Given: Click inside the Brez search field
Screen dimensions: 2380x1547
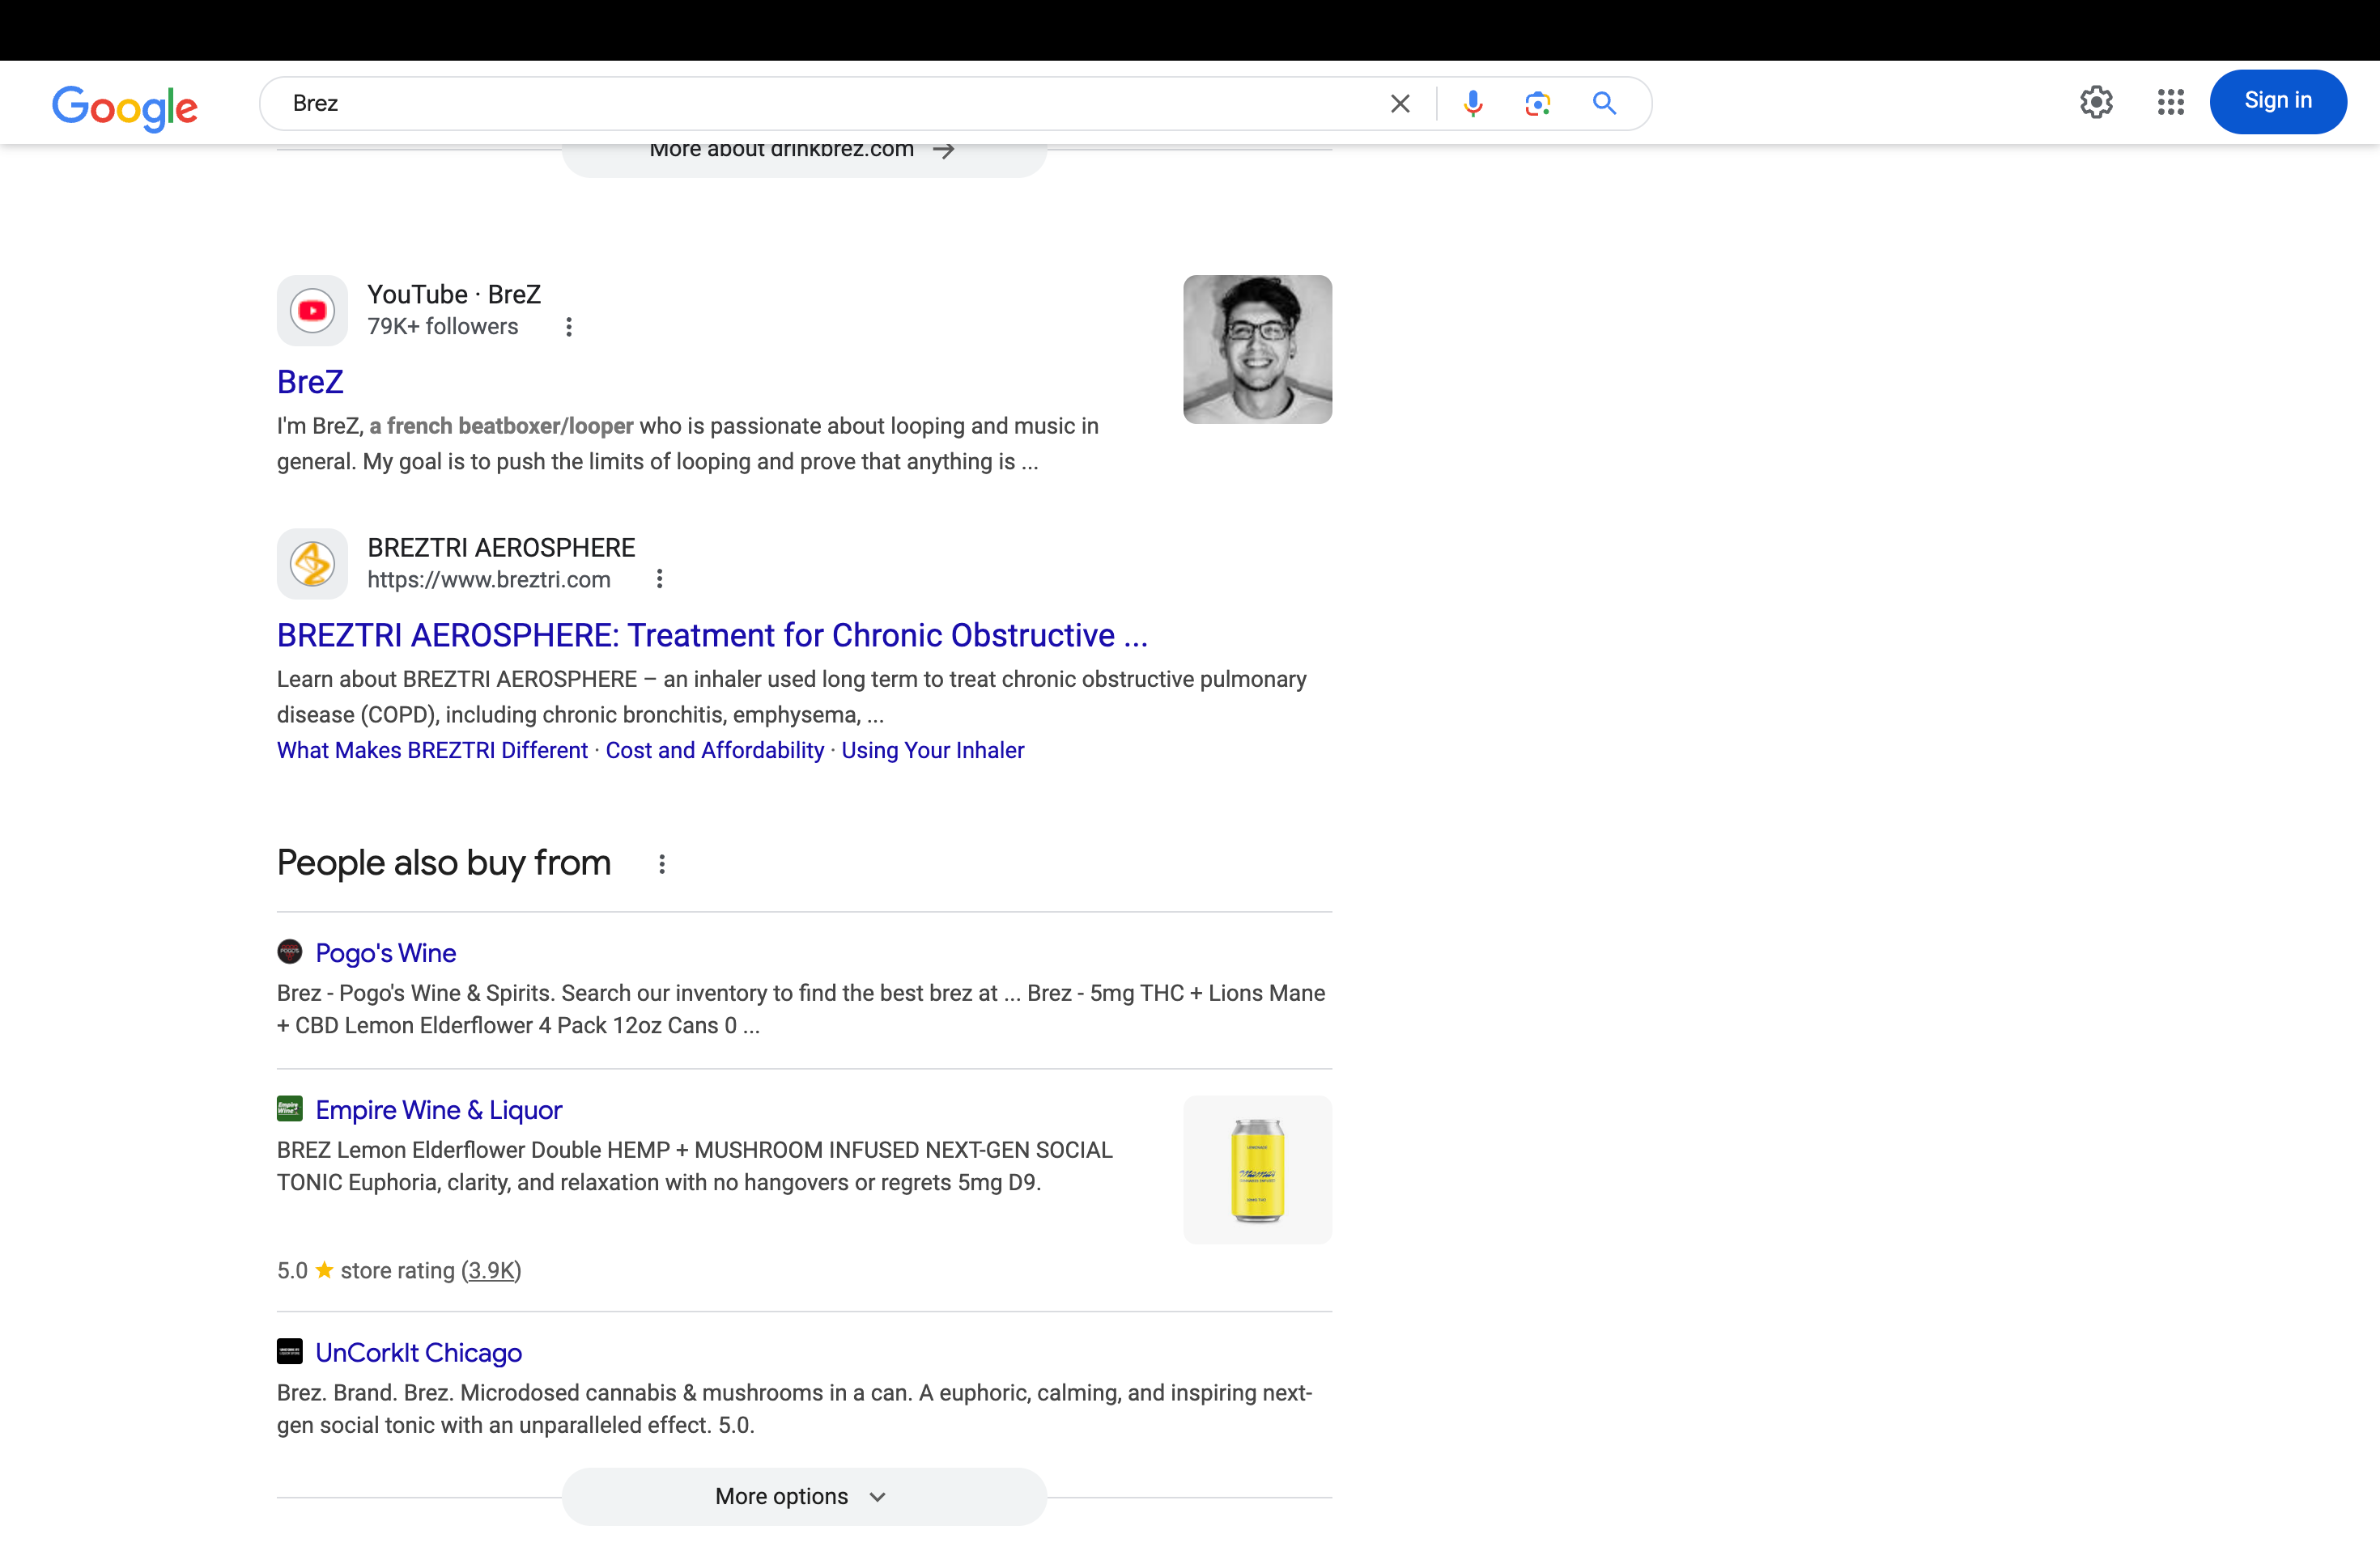Looking at the screenshot, I should click(x=800, y=104).
